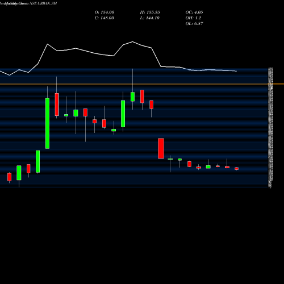Select the high price 'H: 155.85'
The height and width of the screenshot is (284, 284).
pyautogui.click(x=150, y=12)
